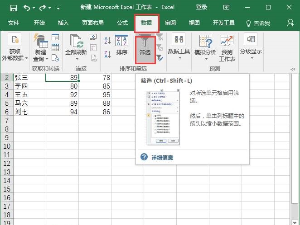Switch to the 视图 tab

194,23
